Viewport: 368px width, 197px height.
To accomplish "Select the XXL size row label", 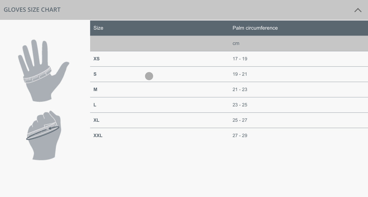I will click(98, 135).
